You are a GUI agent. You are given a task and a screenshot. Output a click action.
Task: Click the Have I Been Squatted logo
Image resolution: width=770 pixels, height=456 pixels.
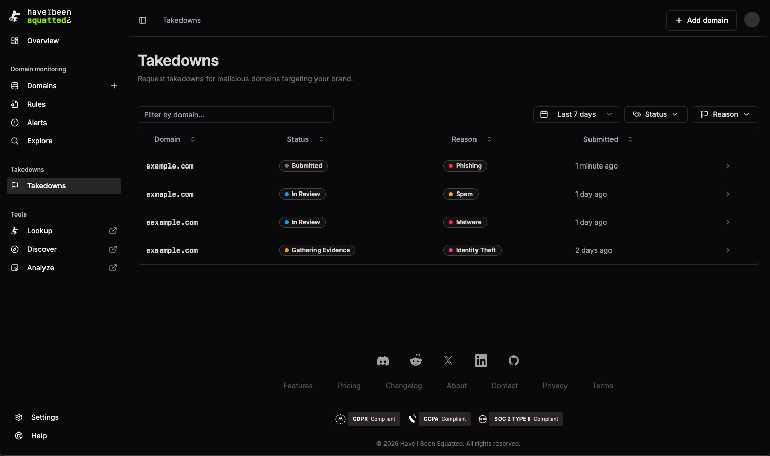point(40,16)
